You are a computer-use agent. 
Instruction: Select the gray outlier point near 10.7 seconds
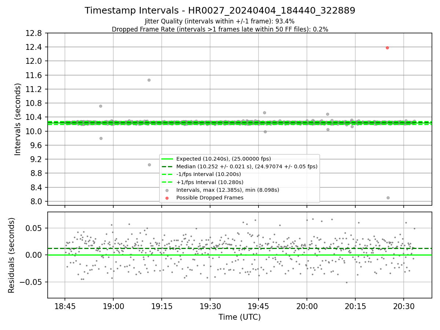click(x=100, y=106)
